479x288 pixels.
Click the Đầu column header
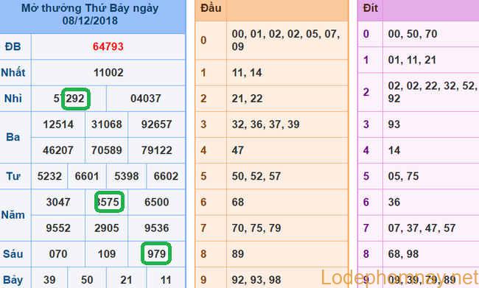click(211, 9)
